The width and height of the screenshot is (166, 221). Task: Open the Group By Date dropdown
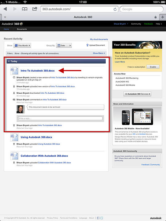click(64, 45)
